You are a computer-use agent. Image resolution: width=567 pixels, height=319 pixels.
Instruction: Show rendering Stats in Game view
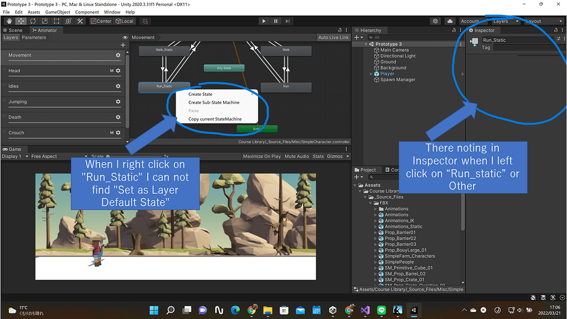point(319,156)
